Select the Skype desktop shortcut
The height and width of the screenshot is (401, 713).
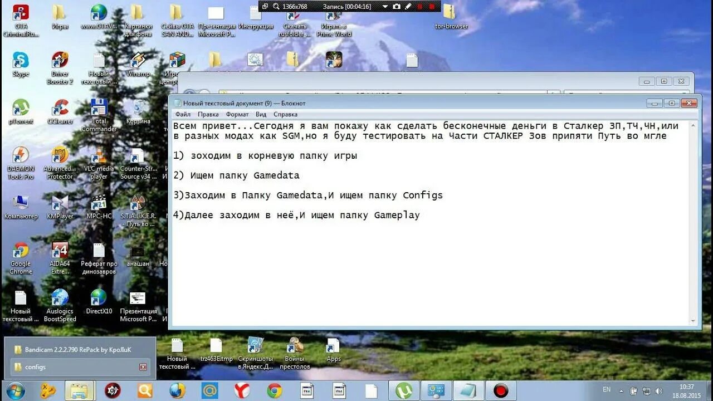[x=21, y=65]
